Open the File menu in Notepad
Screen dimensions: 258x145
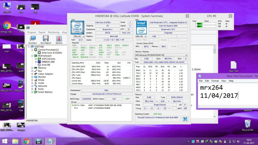click(x=201, y=81)
